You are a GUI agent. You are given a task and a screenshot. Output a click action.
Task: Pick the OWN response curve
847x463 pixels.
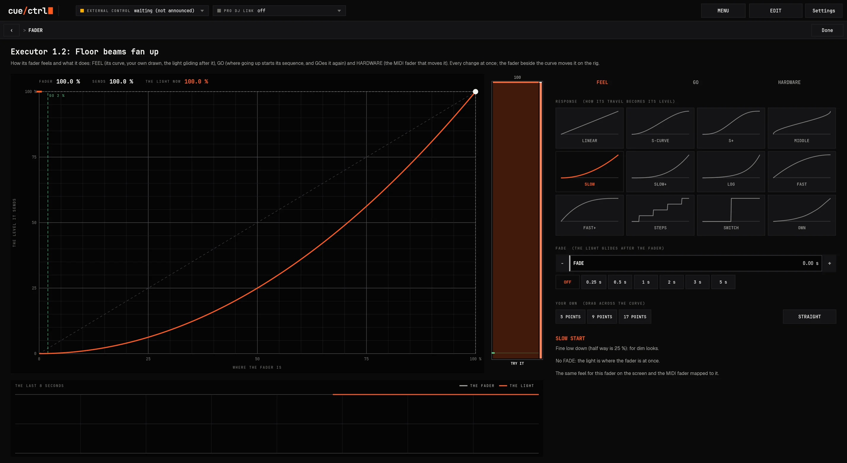[802, 215]
